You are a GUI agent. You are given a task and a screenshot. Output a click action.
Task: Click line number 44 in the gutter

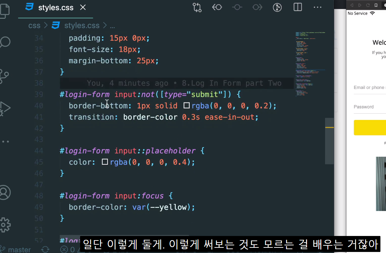[39, 151]
